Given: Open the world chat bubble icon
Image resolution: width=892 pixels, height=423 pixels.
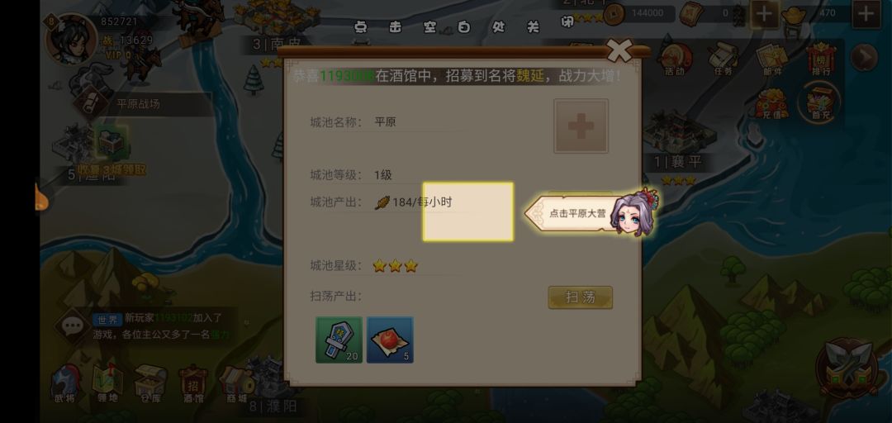Looking at the screenshot, I should 74,326.
